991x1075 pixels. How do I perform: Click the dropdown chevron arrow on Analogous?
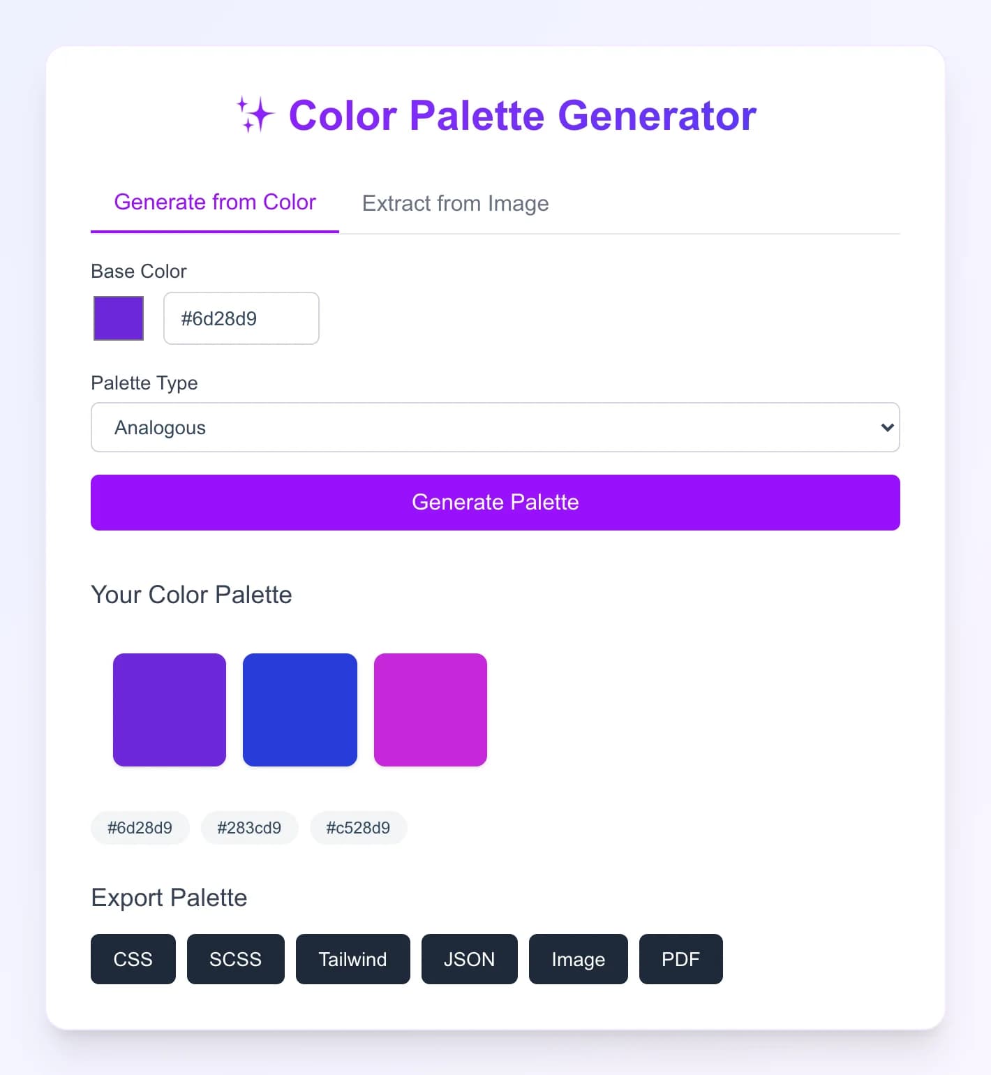[887, 427]
